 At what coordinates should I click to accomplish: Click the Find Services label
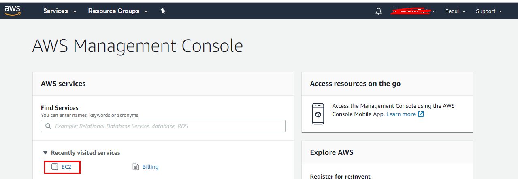pyautogui.click(x=60, y=108)
